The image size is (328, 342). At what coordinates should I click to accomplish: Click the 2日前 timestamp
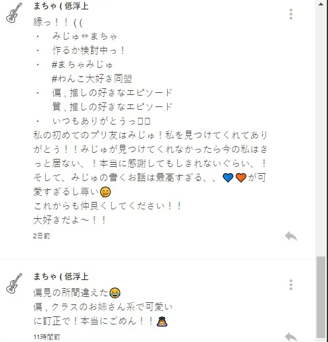point(41,236)
